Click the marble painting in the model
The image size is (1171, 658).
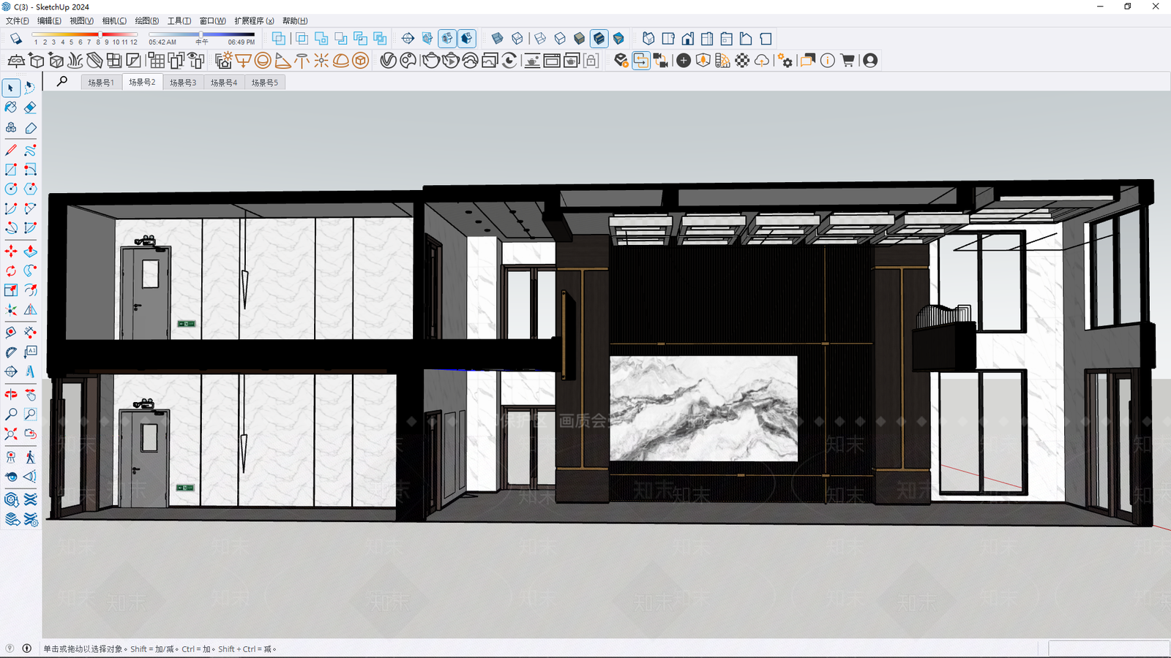pos(703,409)
